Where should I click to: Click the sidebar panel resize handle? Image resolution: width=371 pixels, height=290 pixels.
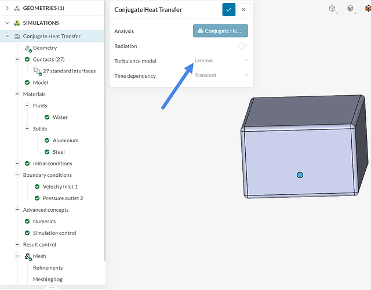click(107, 152)
